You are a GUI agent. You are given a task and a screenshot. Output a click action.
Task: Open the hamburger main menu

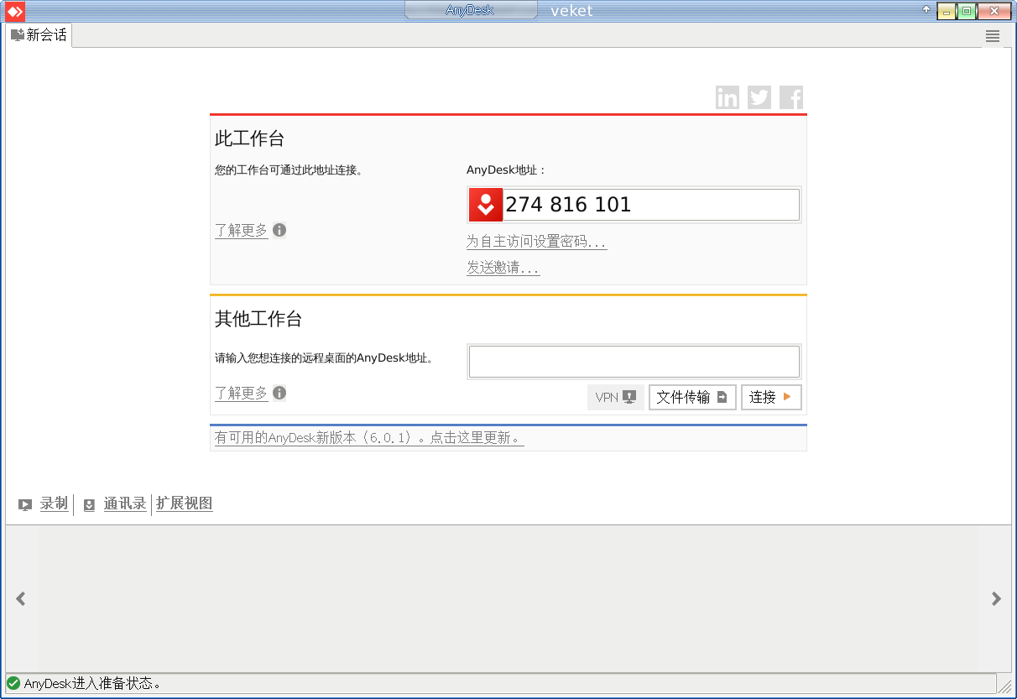point(993,35)
